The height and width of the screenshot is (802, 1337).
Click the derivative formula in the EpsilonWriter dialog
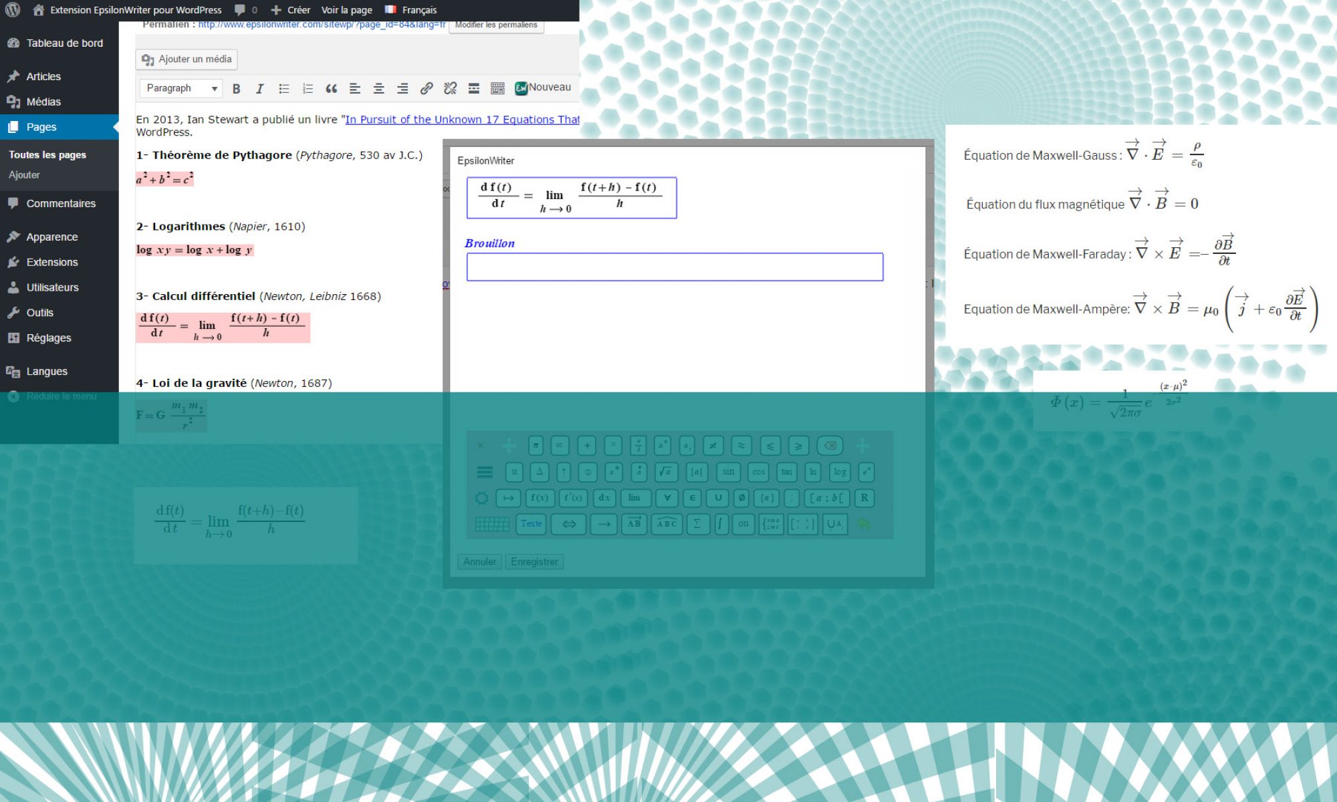pyautogui.click(x=572, y=198)
